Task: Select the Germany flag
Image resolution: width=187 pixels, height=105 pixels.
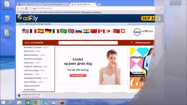Action: click(48, 31)
